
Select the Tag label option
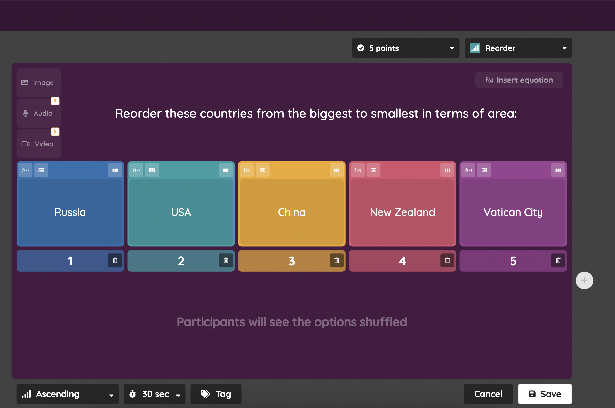coord(218,393)
